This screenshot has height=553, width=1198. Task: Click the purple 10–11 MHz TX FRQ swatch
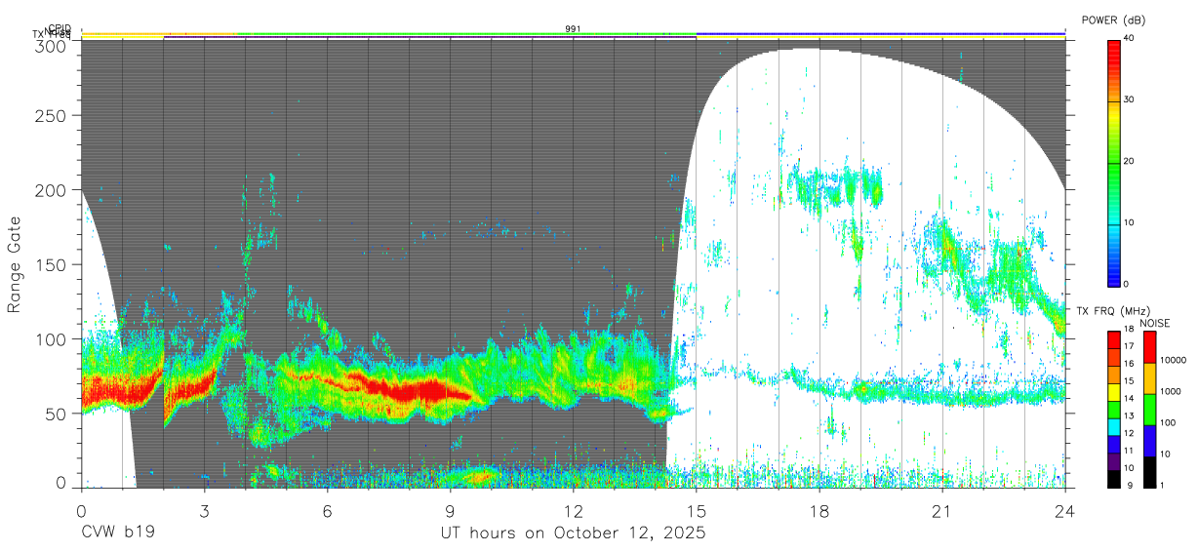(1114, 461)
